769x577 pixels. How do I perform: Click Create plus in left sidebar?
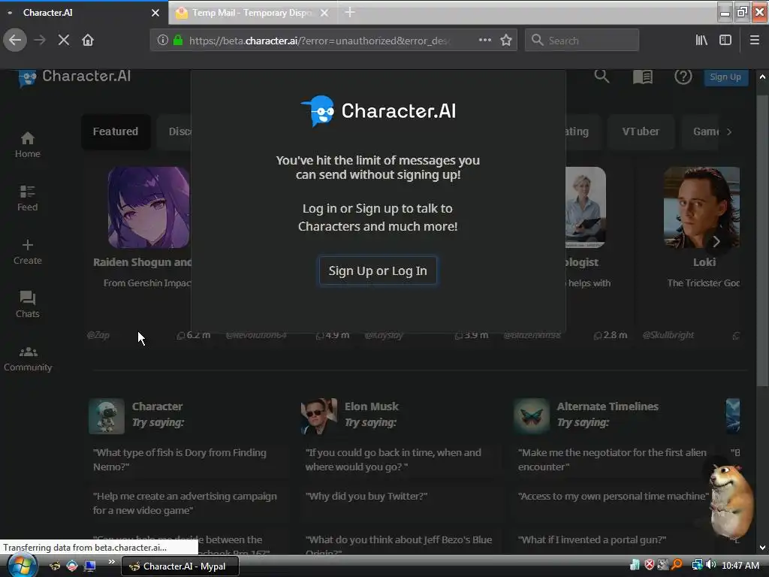(x=28, y=252)
